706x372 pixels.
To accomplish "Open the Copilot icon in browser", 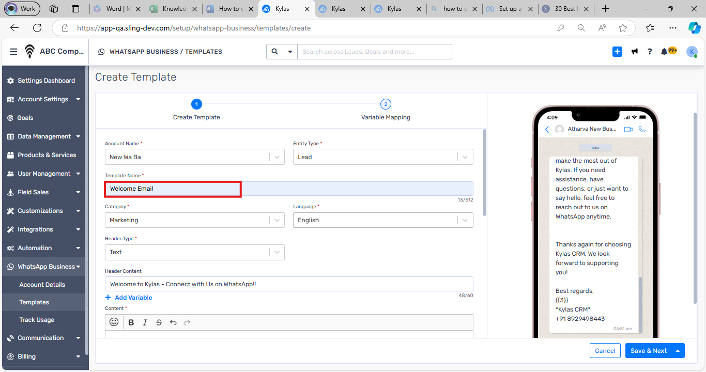I will click(695, 28).
